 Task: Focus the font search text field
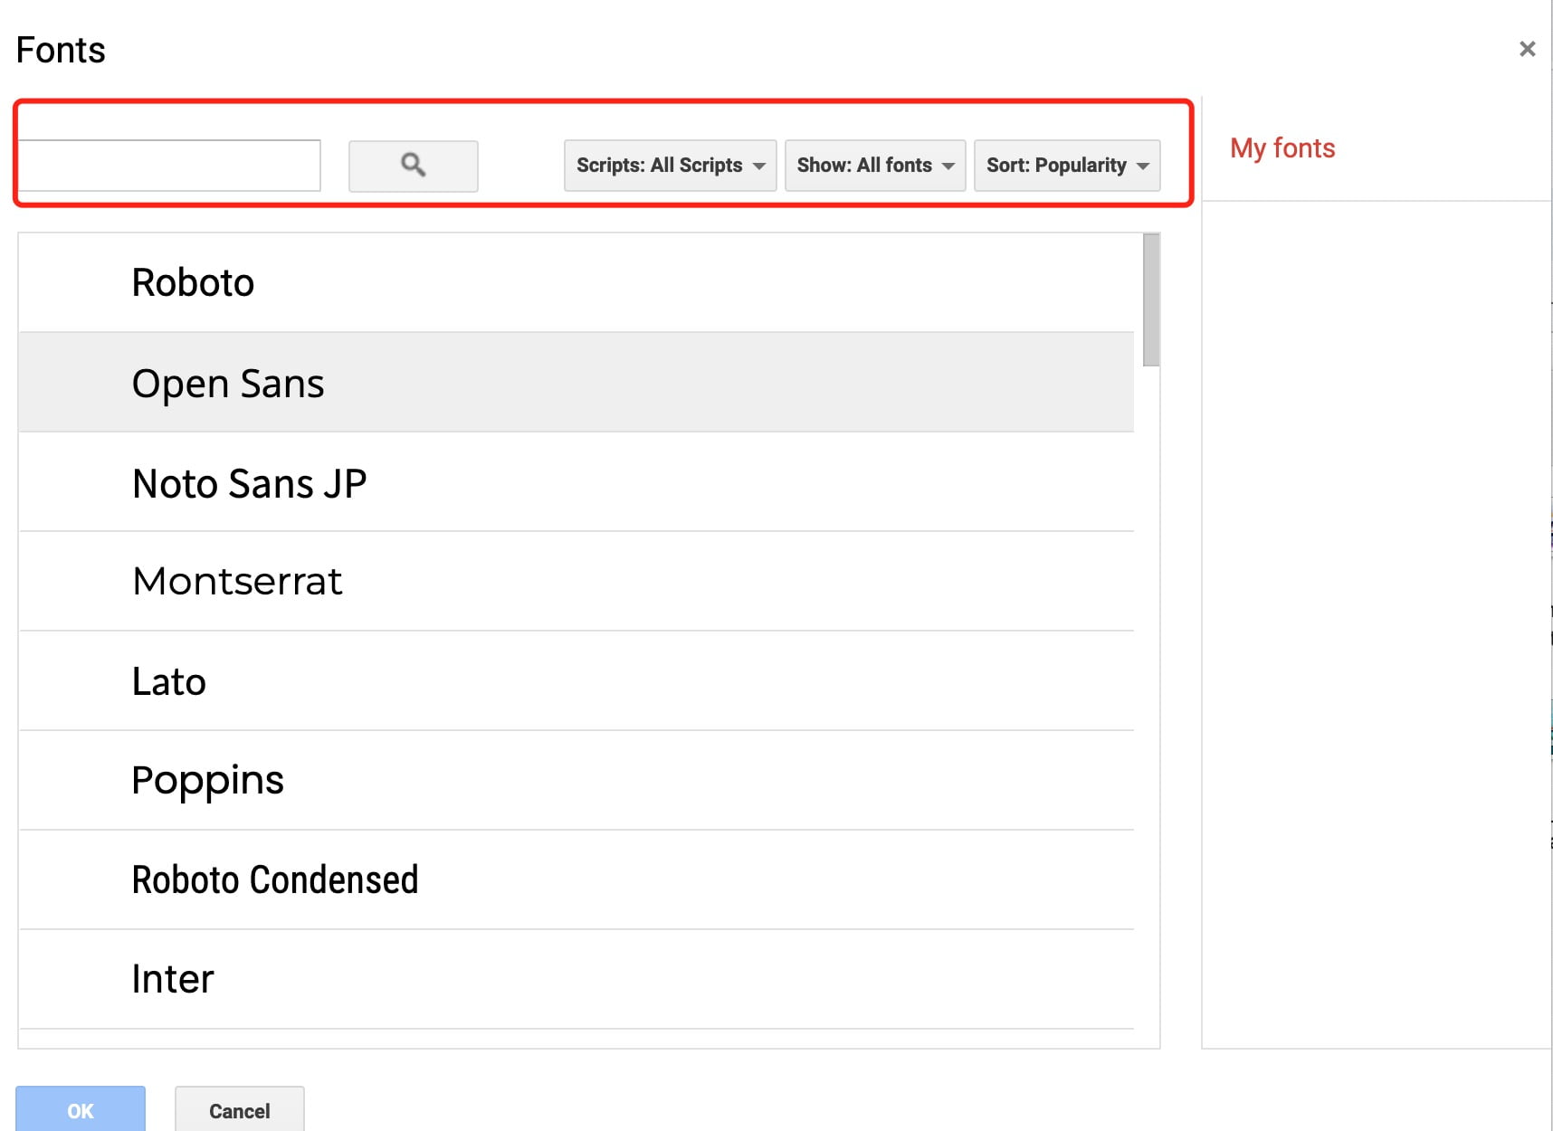(169, 166)
